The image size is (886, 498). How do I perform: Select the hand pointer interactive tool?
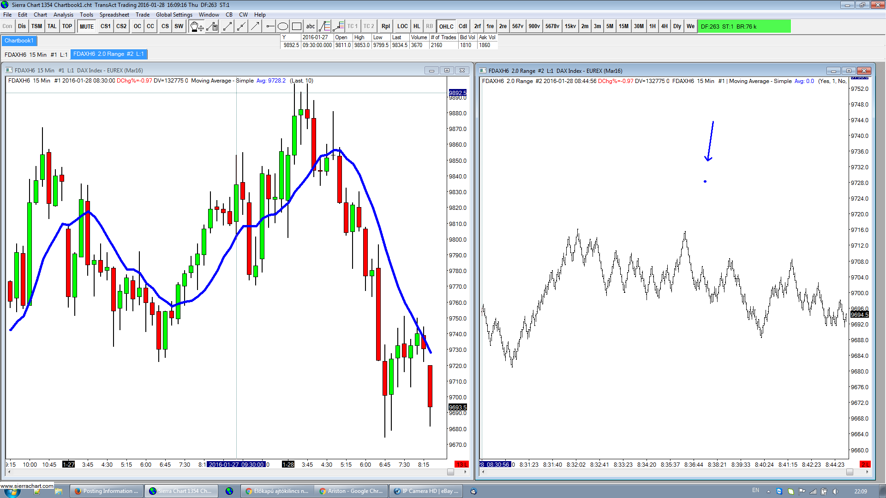tap(196, 26)
